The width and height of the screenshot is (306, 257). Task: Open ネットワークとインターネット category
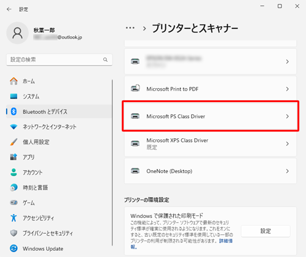click(59, 127)
